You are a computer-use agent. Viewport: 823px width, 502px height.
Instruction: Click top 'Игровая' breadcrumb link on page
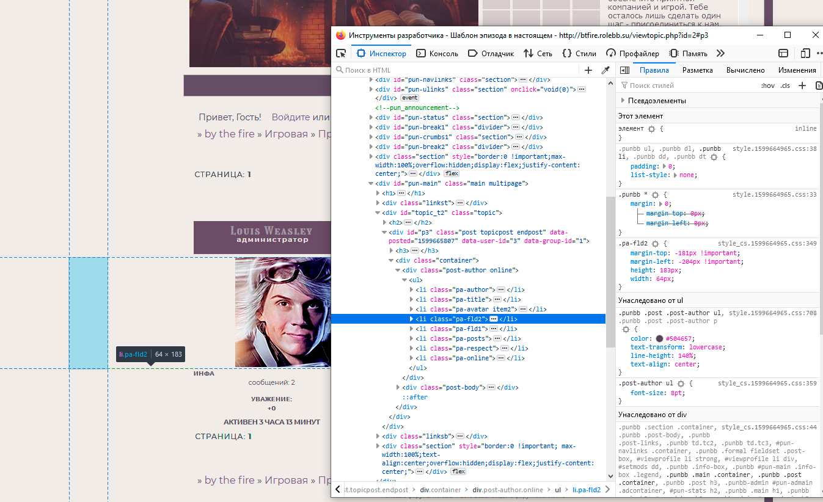(286, 134)
